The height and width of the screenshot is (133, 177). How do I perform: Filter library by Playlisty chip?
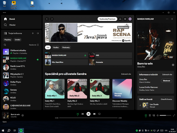[x=8, y=40]
